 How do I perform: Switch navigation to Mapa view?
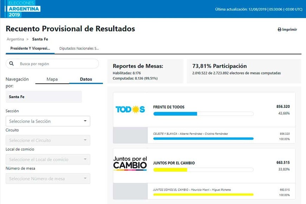point(52,79)
